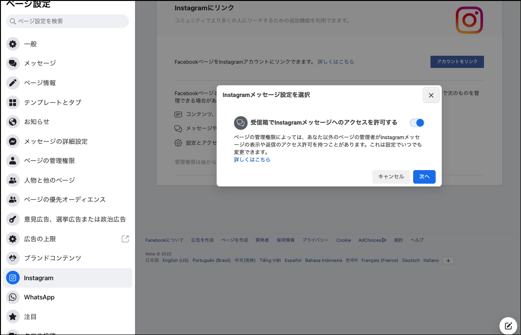Click the メッセージ speech bubble icon
The height and width of the screenshot is (335, 521).
[13, 63]
